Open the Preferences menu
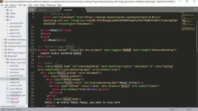The image size is (198, 111). (51, 5)
